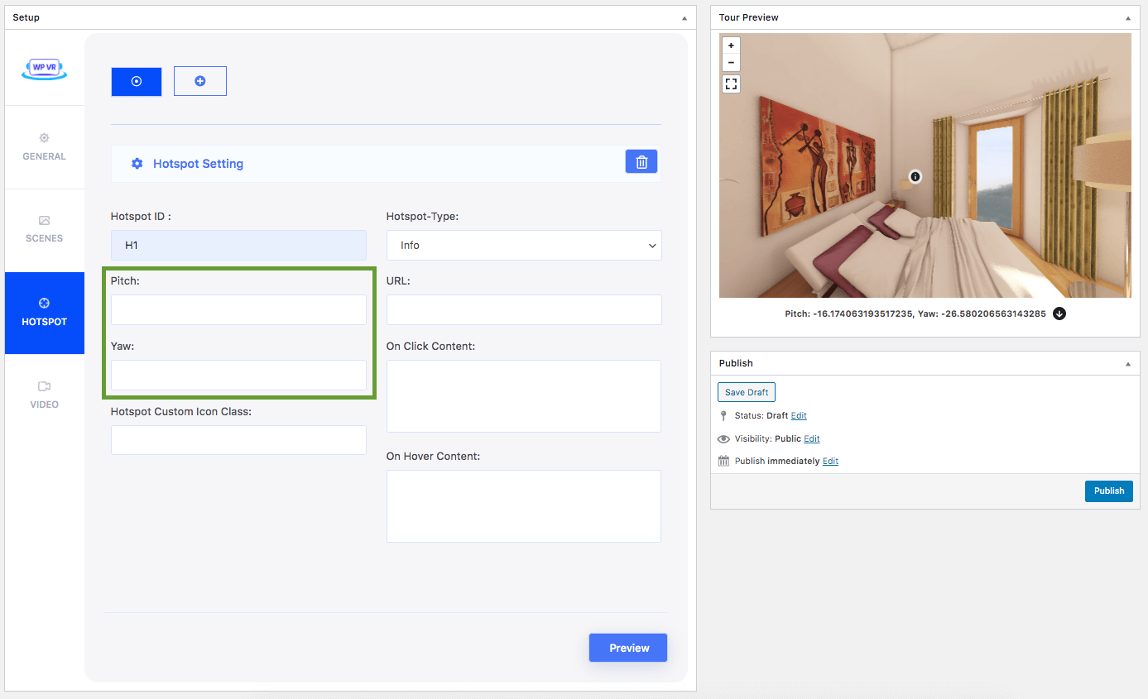The height and width of the screenshot is (699, 1148).
Task: Click the Publish calendar icon
Action: point(723,462)
